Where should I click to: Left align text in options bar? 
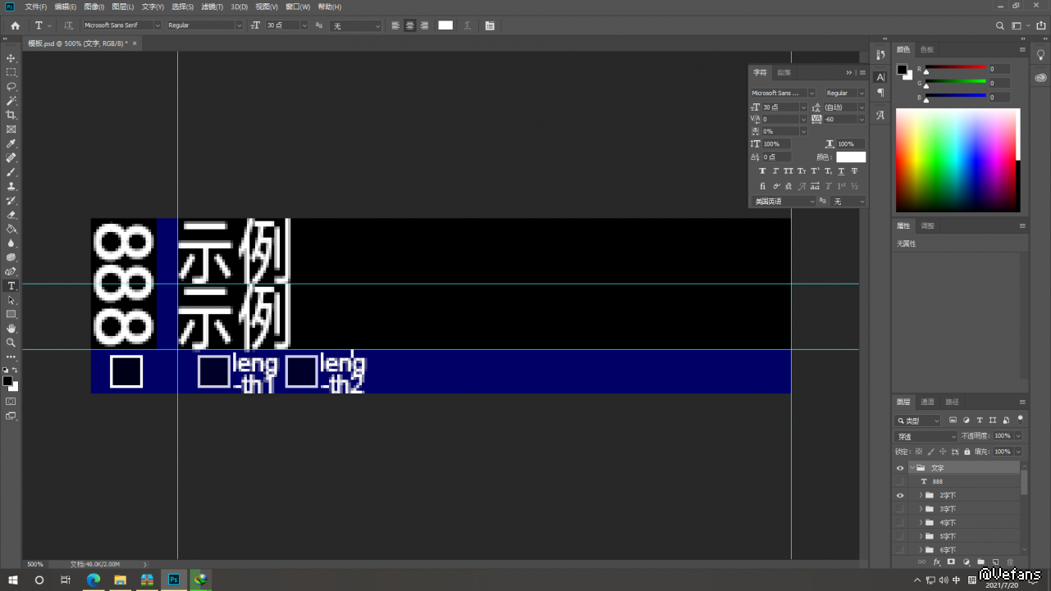pos(395,25)
